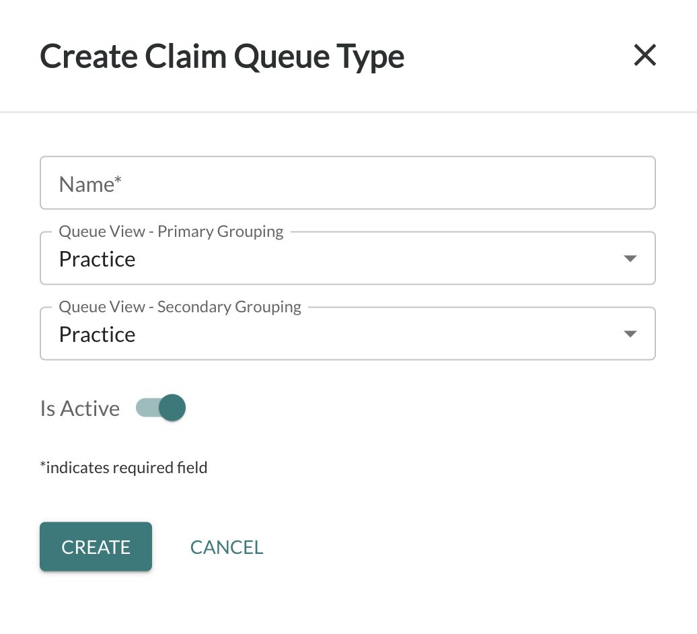Open the Queue View - Primary Grouping dropdown
Viewport: 697px width, 634px height.
348,258
